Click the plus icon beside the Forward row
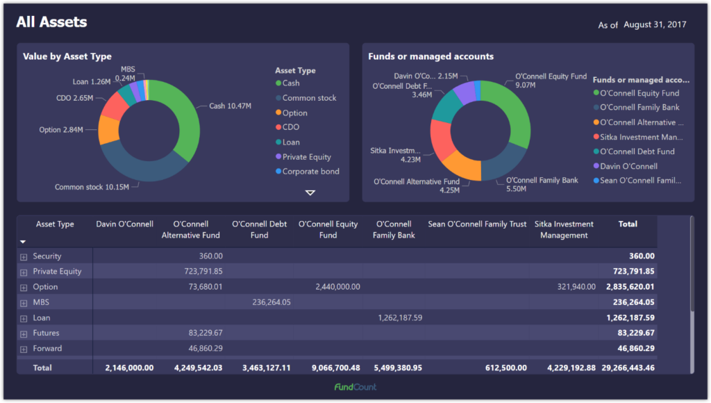Screen dimensions: 711x403 click(x=24, y=348)
